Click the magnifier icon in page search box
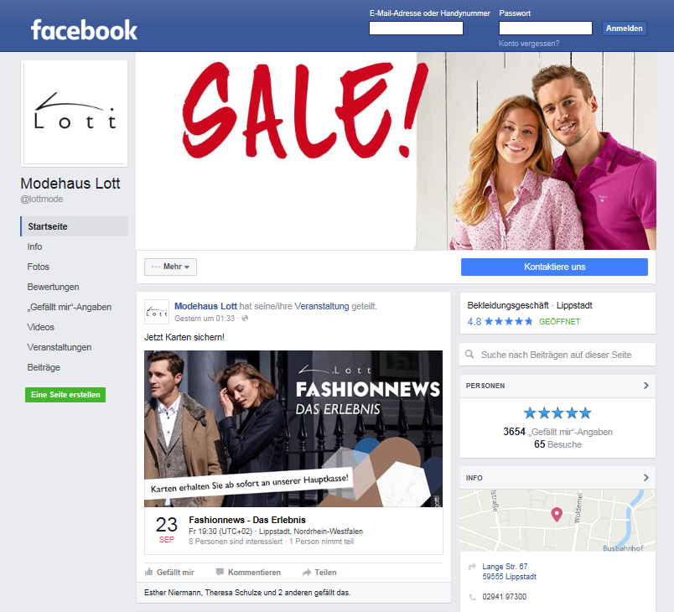Viewport: 674px width, 612px height. [x=469, y=355]
